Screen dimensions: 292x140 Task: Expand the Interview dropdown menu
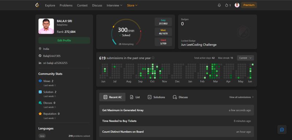pyautogui.click(x=115, y=5)
